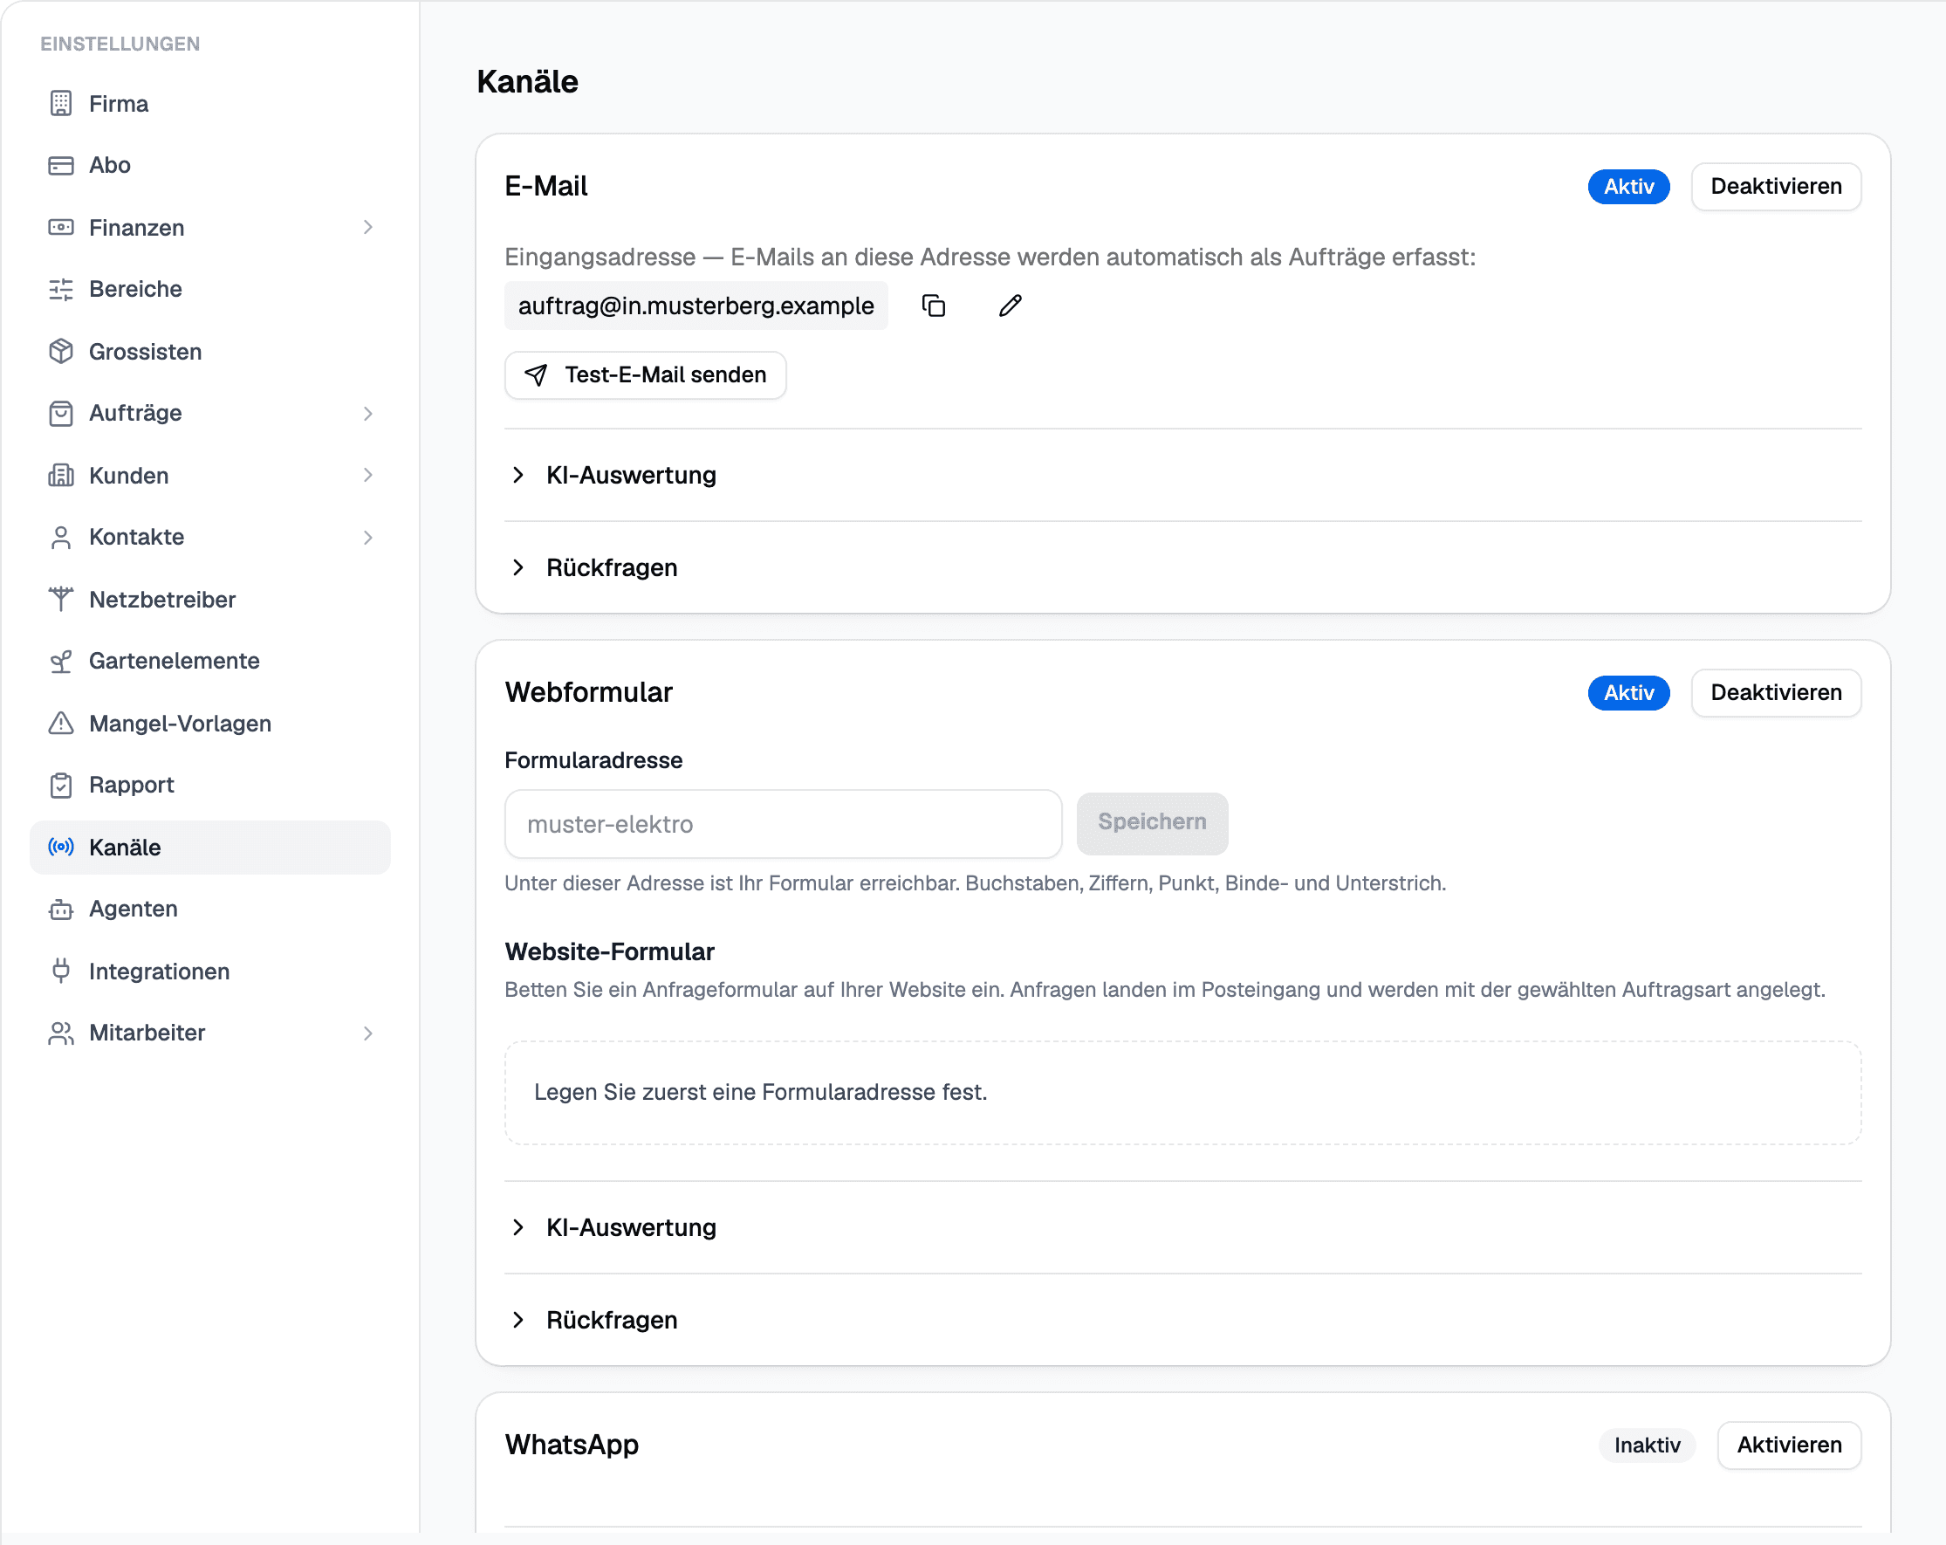
Task: Deactivate the E-Mail channel
Action: pos(1776,187)
